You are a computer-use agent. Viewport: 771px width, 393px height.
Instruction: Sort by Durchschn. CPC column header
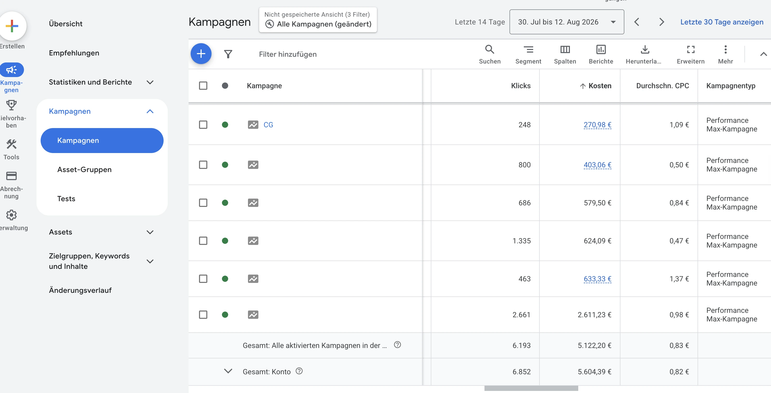point(662,86)
